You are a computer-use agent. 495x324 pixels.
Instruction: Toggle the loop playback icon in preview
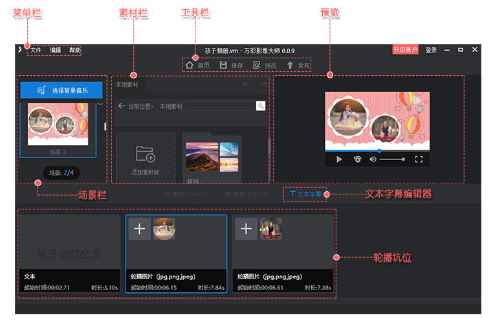click(357, 159)
